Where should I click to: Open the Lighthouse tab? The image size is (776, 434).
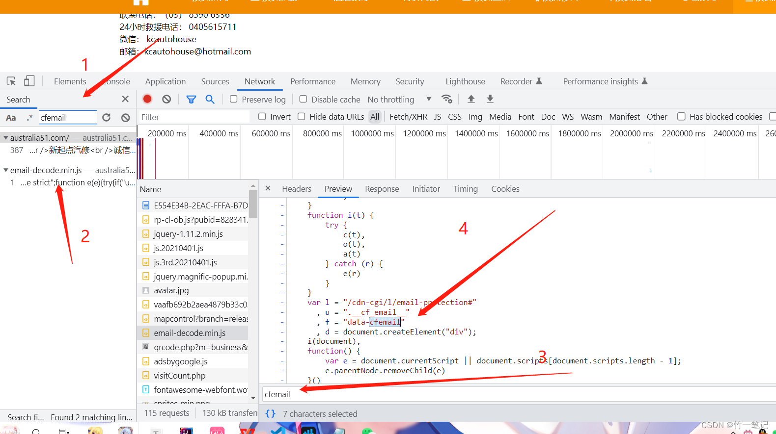(465, 81)
